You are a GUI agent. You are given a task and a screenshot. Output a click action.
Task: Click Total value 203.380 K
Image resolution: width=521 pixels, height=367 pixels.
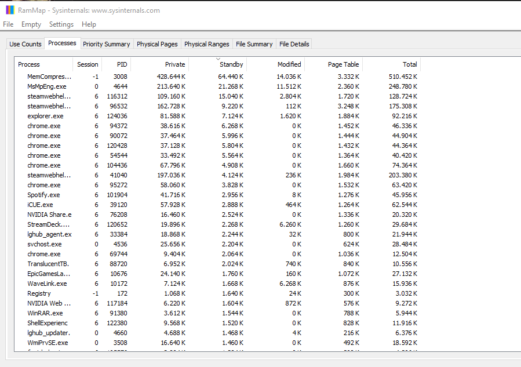[403, 175]
